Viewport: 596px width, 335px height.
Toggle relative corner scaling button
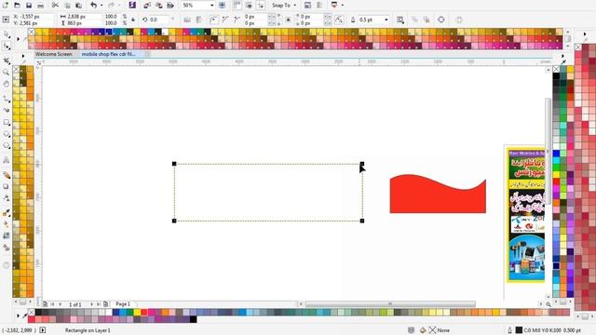pos(339,20)
